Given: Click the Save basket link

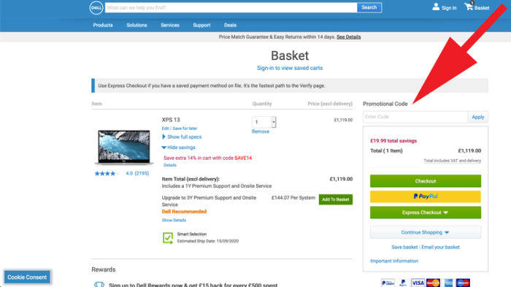Looking at the screenshot, I should coord(404,248).
